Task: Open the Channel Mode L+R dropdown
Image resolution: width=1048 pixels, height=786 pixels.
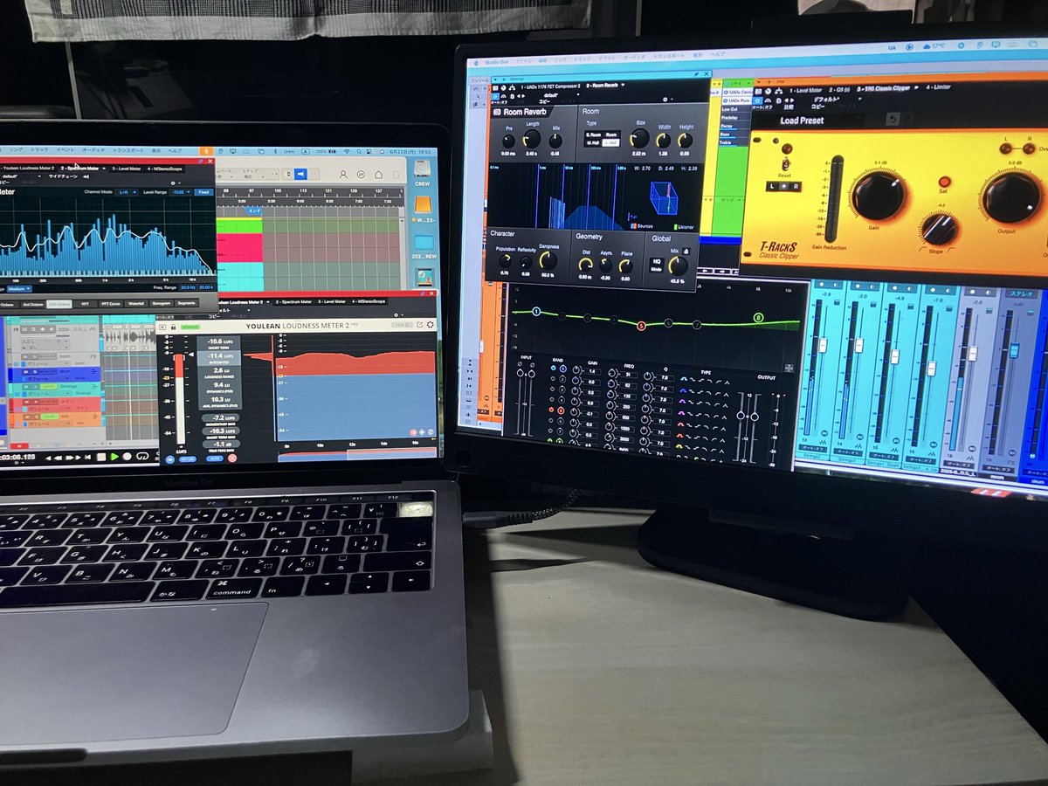Action: [x=126, y=192]
